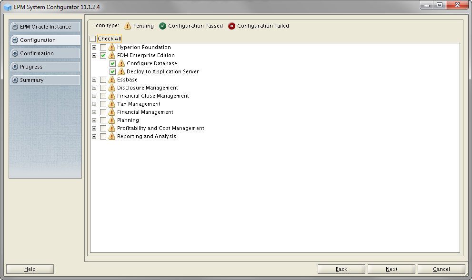Image resolution: width=472 pixels, height=280 pixels.
Task: Expand the Financial Close Management node
Action: [94, 96]
